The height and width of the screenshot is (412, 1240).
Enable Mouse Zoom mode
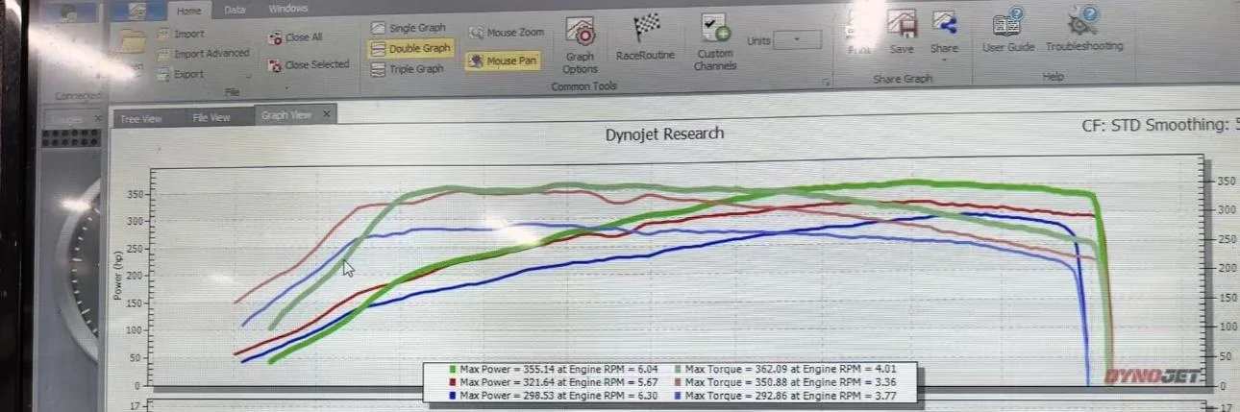point(508,33)
